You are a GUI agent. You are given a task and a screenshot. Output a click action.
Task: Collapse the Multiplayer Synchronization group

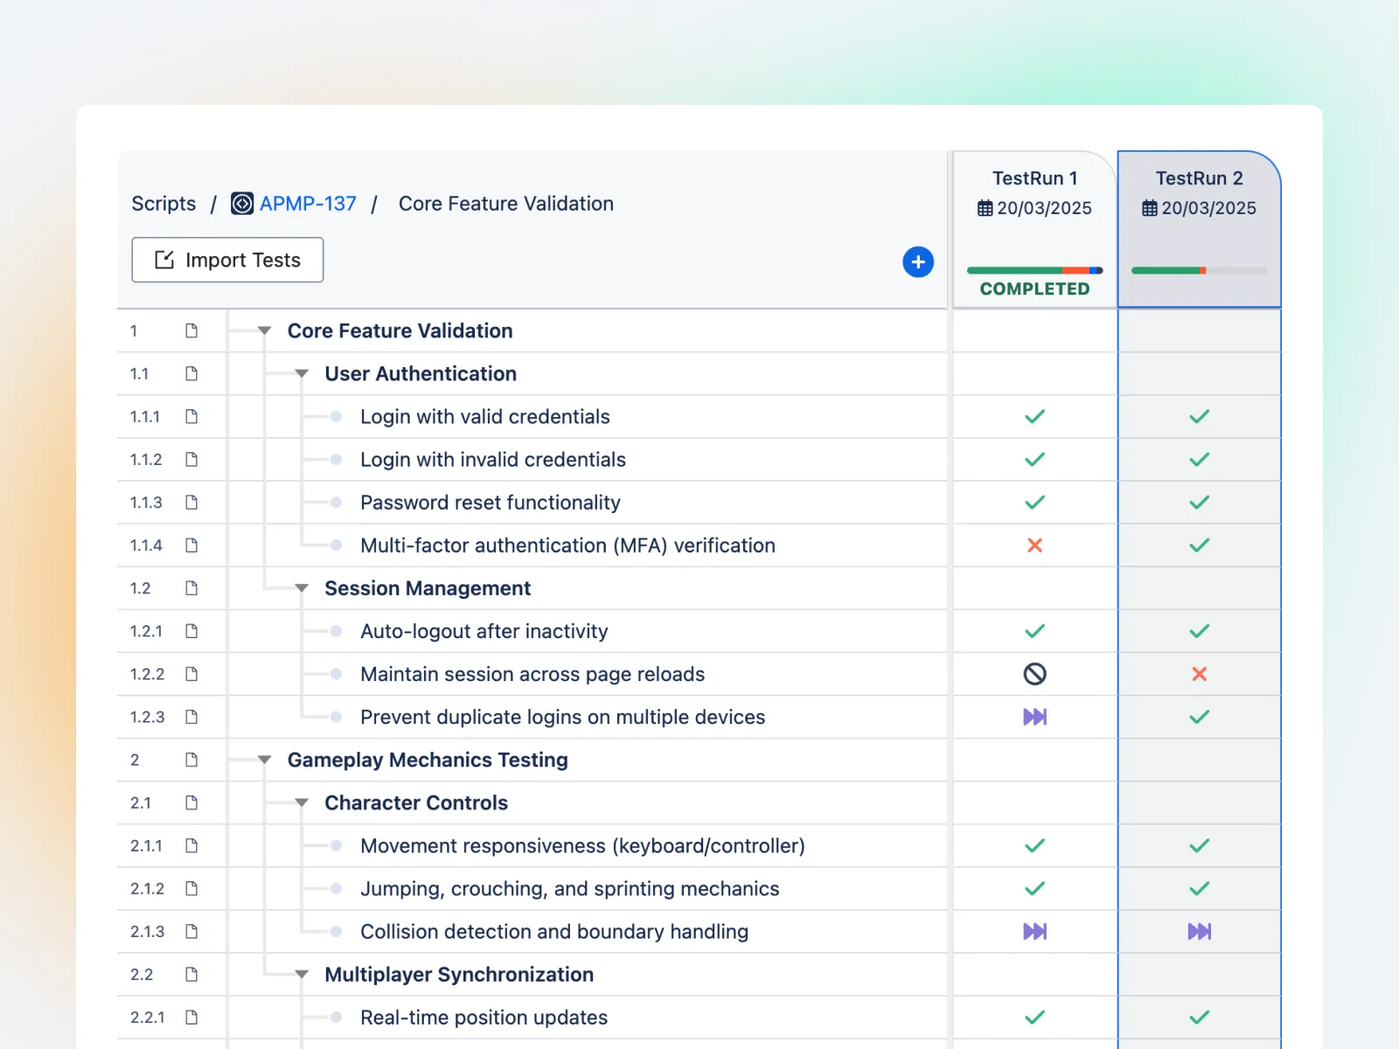(302, 975)
